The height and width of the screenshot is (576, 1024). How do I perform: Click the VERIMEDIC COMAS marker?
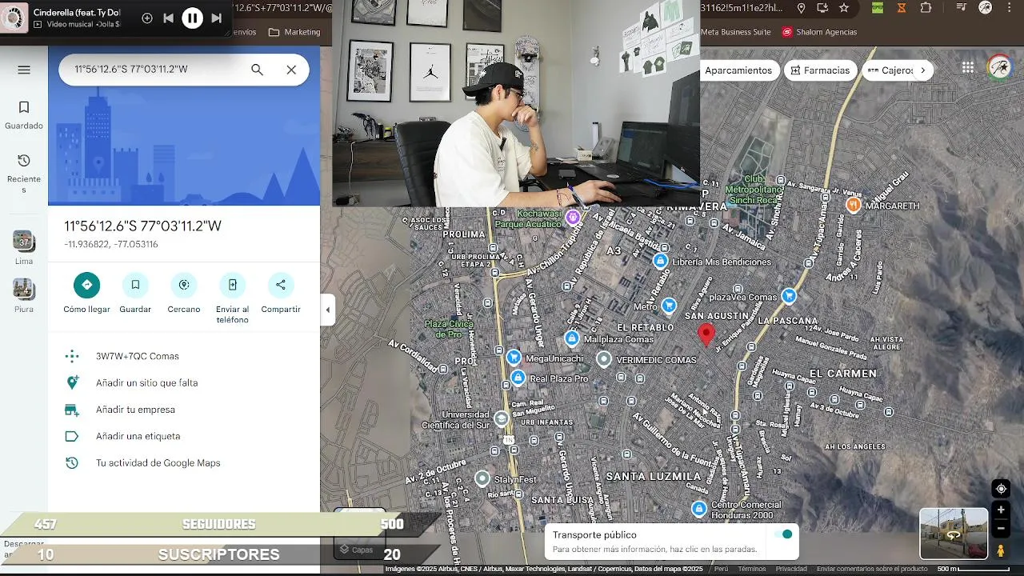click(604, 360)
